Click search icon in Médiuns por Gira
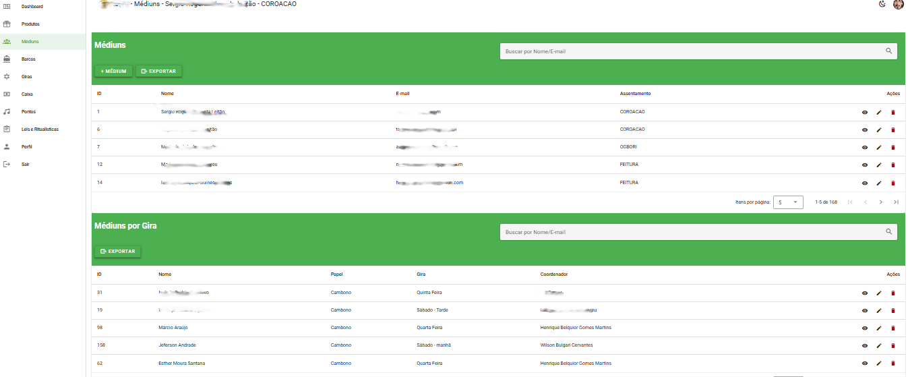 (888, 232)
